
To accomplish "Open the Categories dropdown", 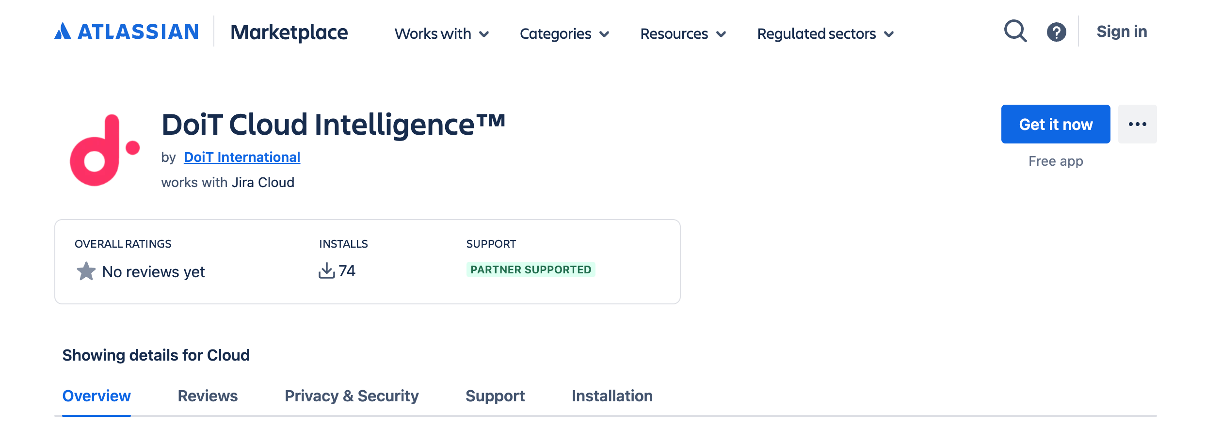I will pos(563,33).
